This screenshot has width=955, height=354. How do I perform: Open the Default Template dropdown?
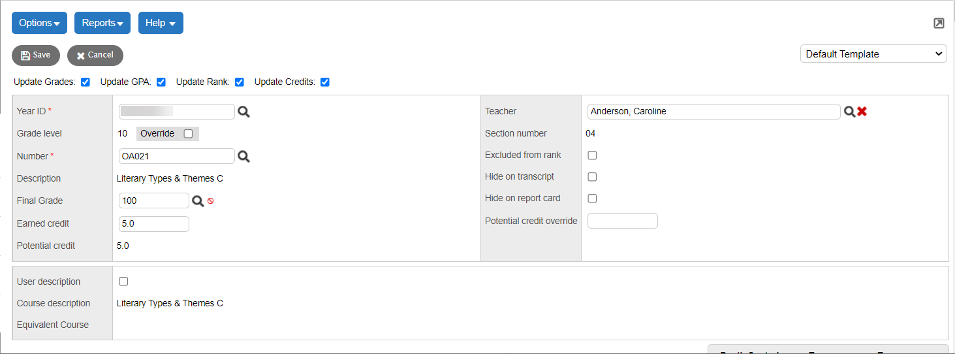click(873, 54)
